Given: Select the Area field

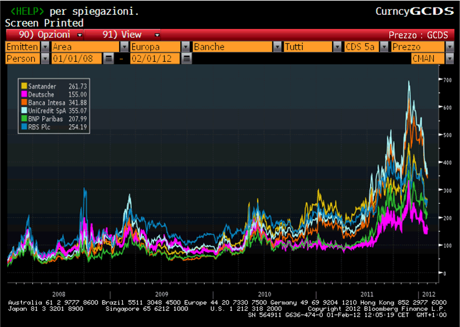Looking at the screenshot, I should pyautogui.click(x=86, y=47).
